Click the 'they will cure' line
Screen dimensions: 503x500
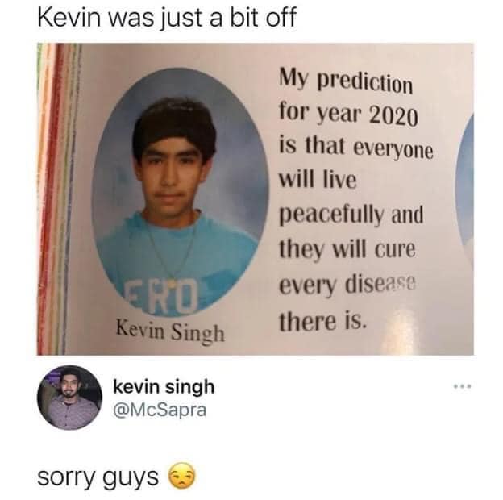347,249
